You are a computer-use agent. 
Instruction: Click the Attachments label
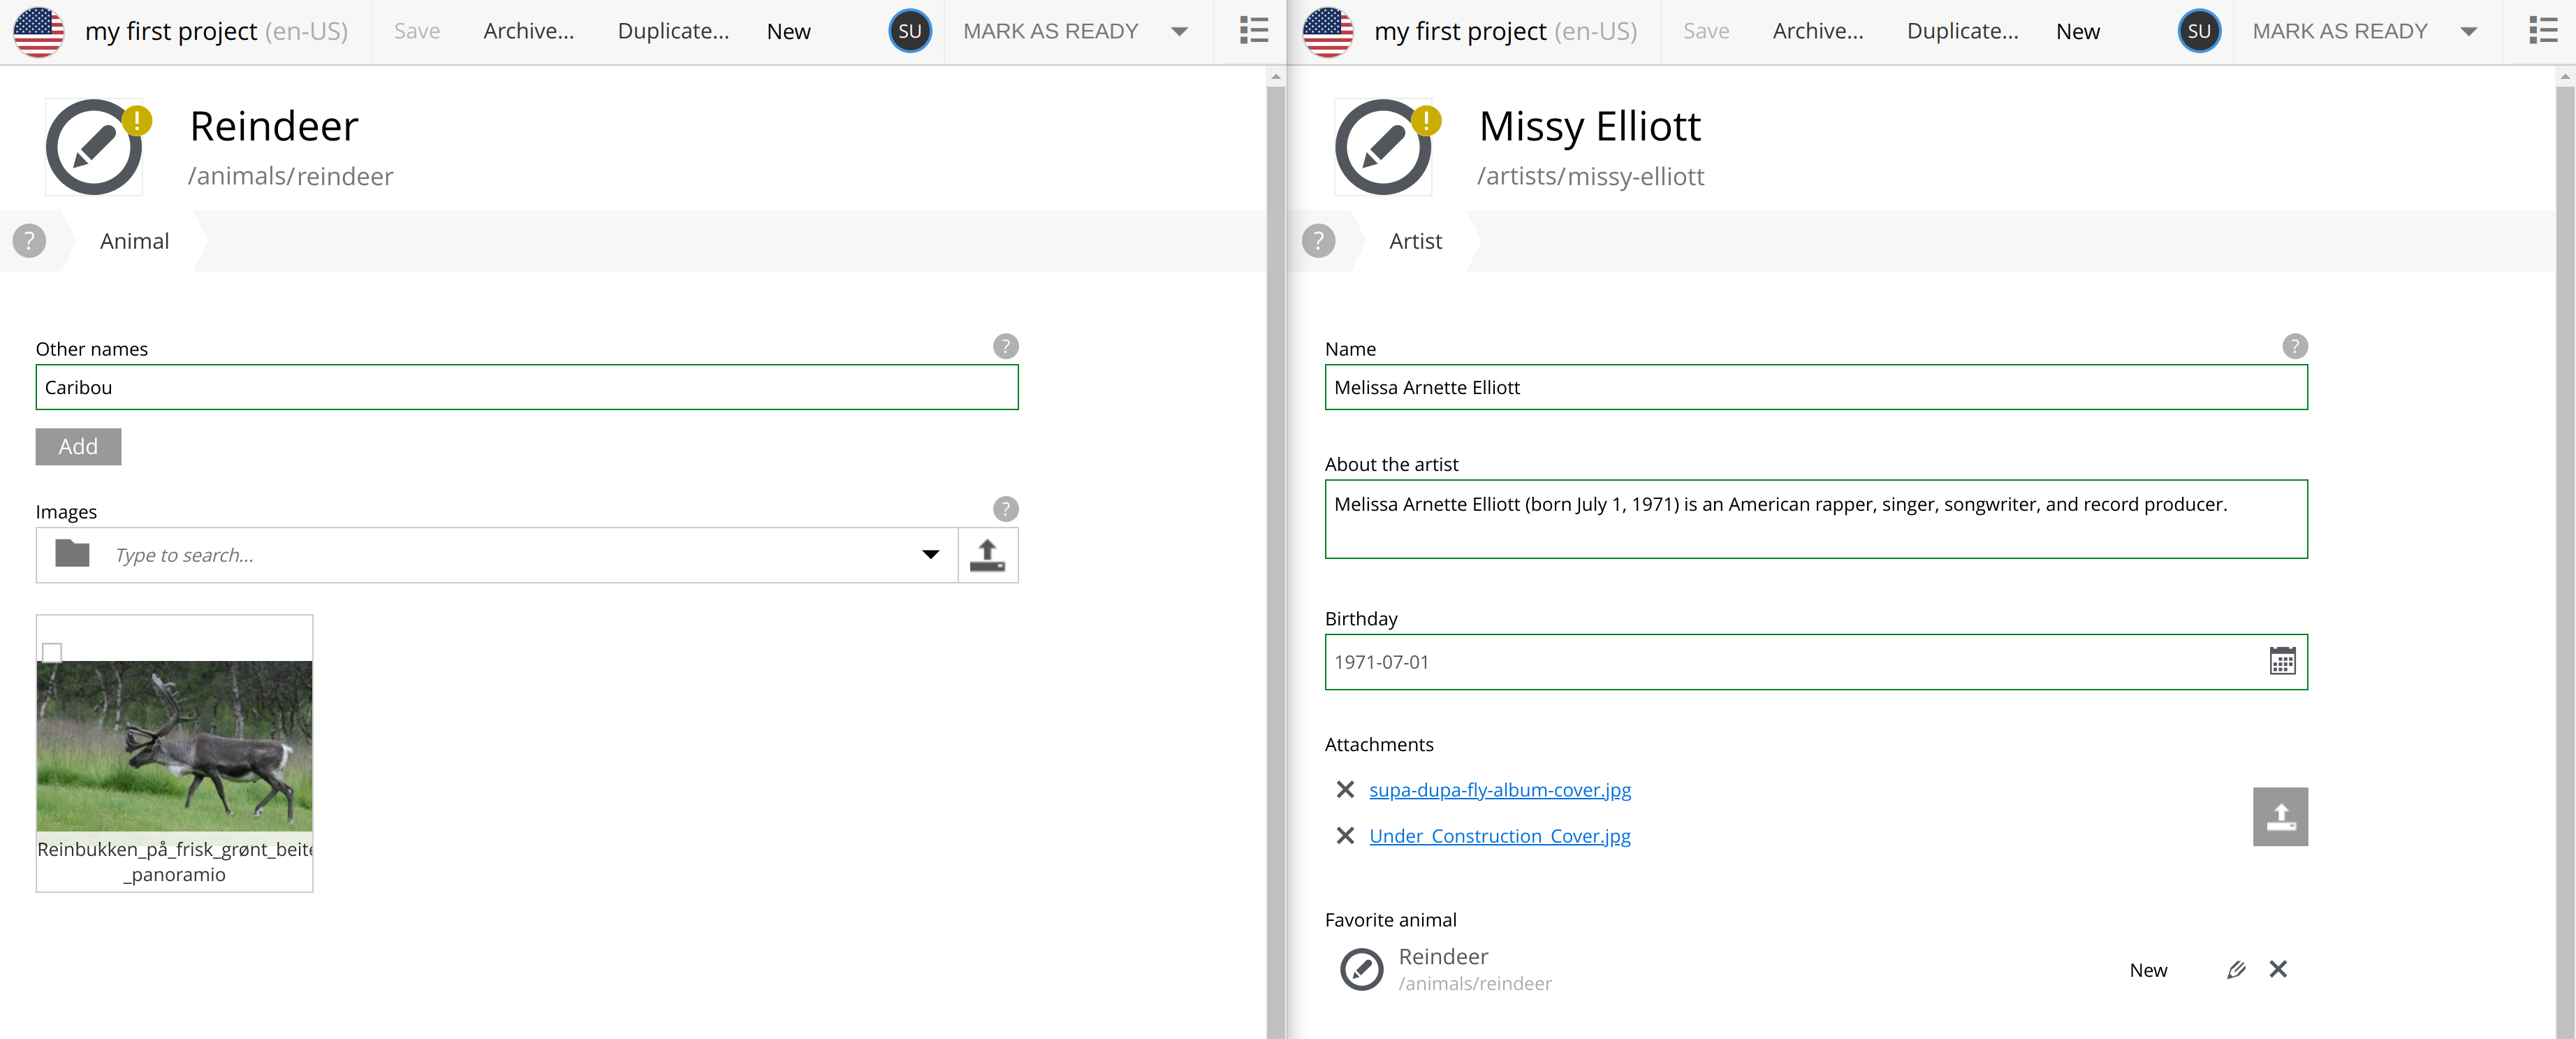[1378, 745]
